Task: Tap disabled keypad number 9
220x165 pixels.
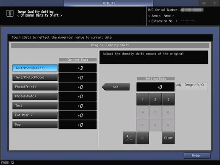Action: (168, 125)
